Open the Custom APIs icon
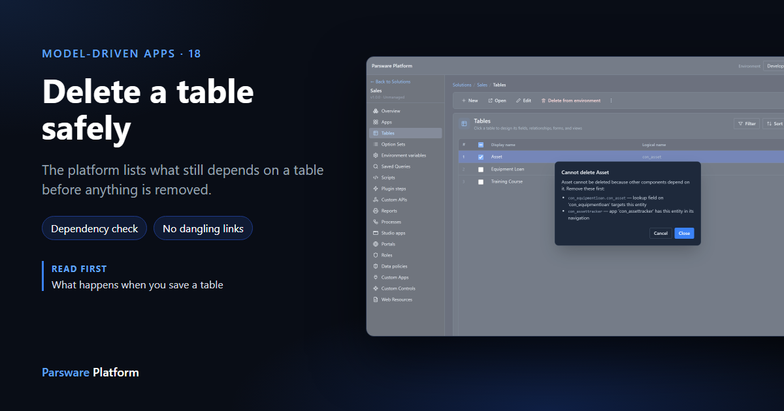The width and height of the screenshot is (784, 411). click(376, 200)
